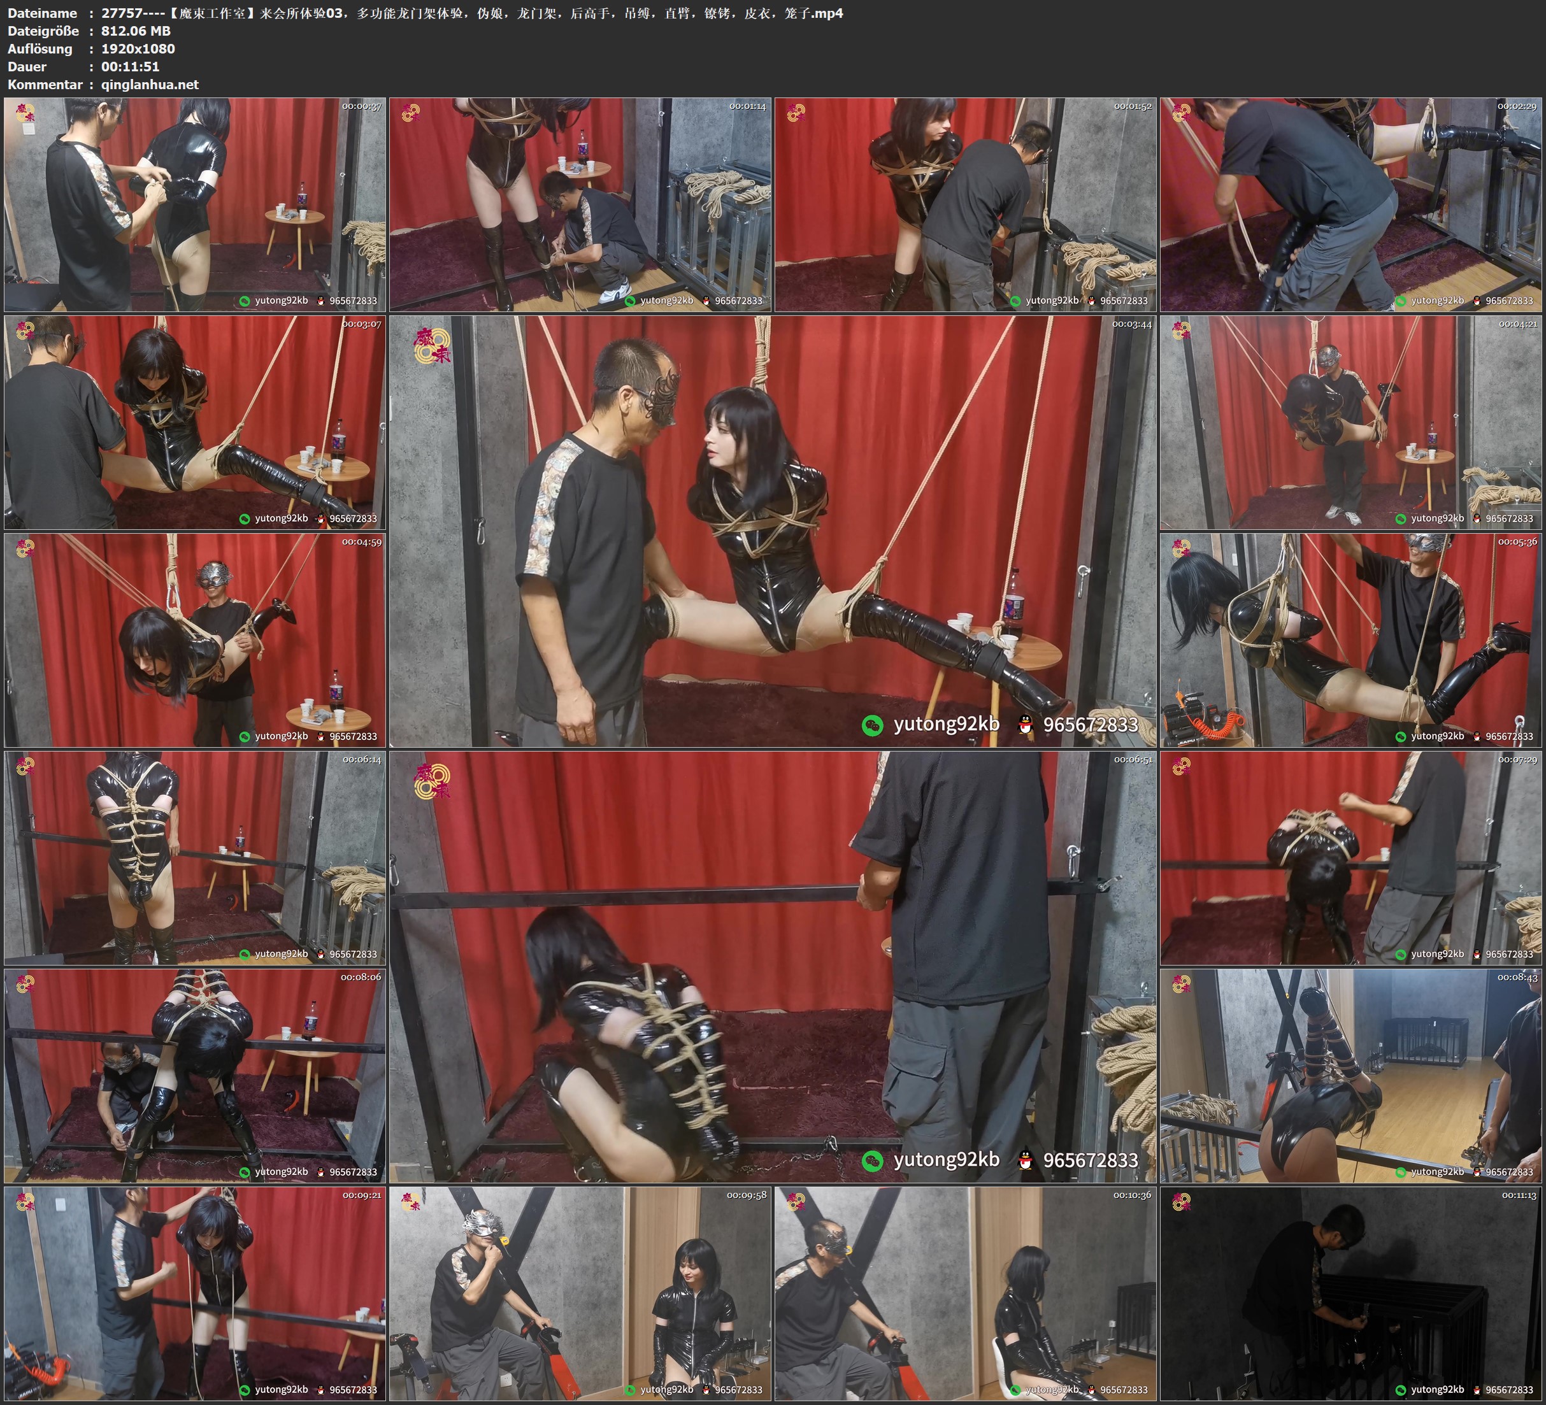Open the thumbnail timestamped 00:01:14
This screenshot has height=1405, width=1546.
(580, 204)
